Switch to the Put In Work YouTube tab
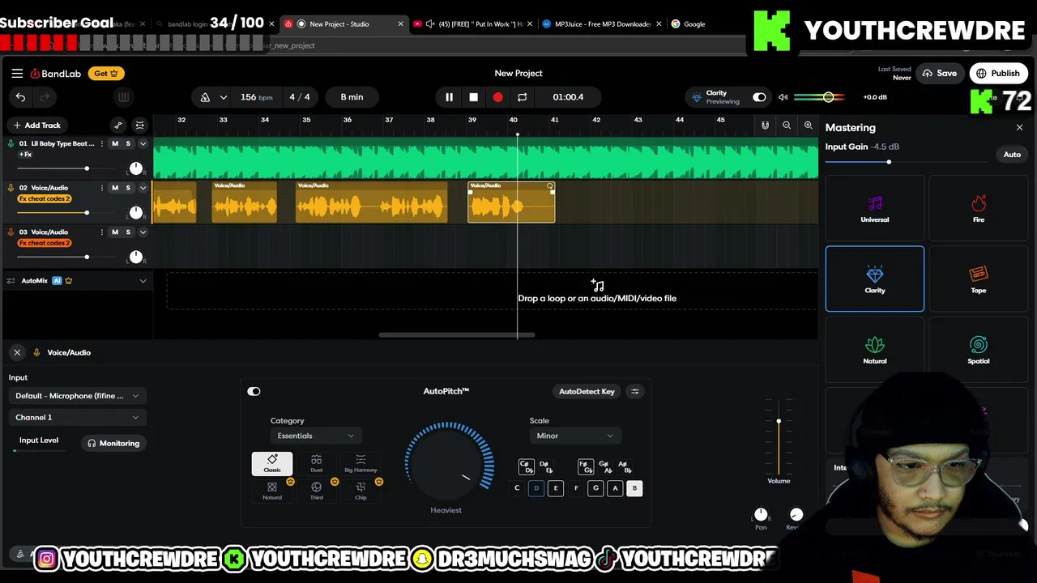Image resolution: width=1037 pixels, height=583 pixels. 473,23
